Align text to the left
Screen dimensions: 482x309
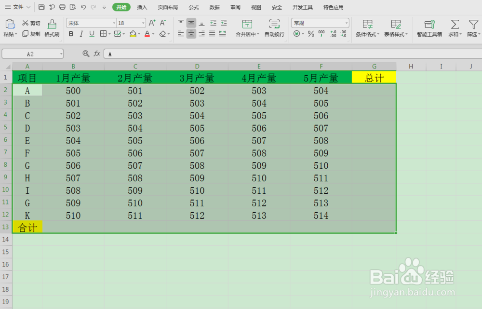point(181,34)
